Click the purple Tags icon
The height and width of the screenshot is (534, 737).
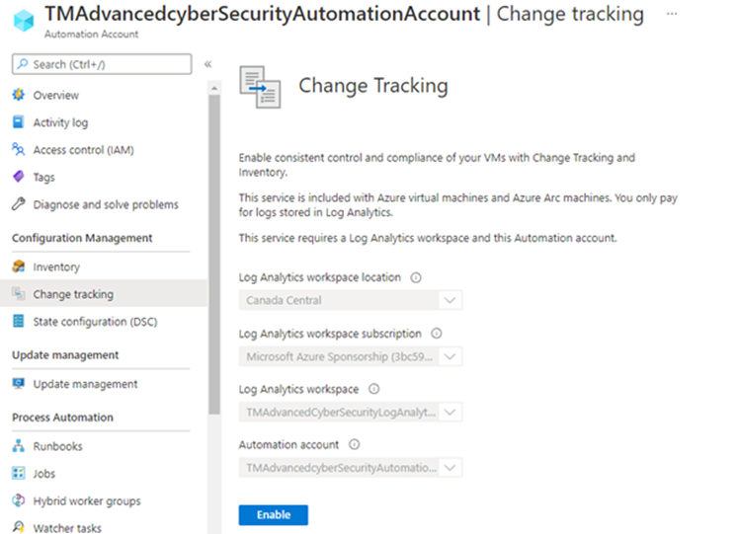18,178
